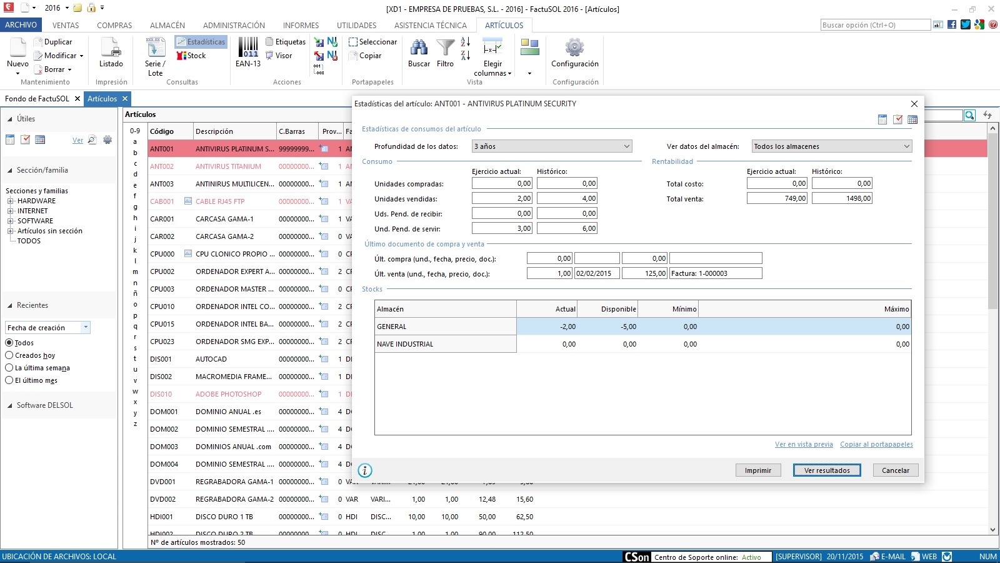Click the Ver resultados button
Screen dimensions: 1000x563
pyautogui.click(x=827, y=470)
